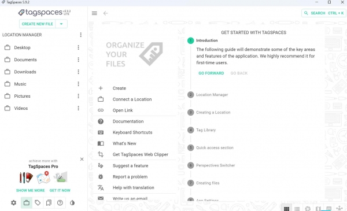The image size is (347, 211).
Task: Click the TagSpaces logo at top left
Action: tap(45, 12)
